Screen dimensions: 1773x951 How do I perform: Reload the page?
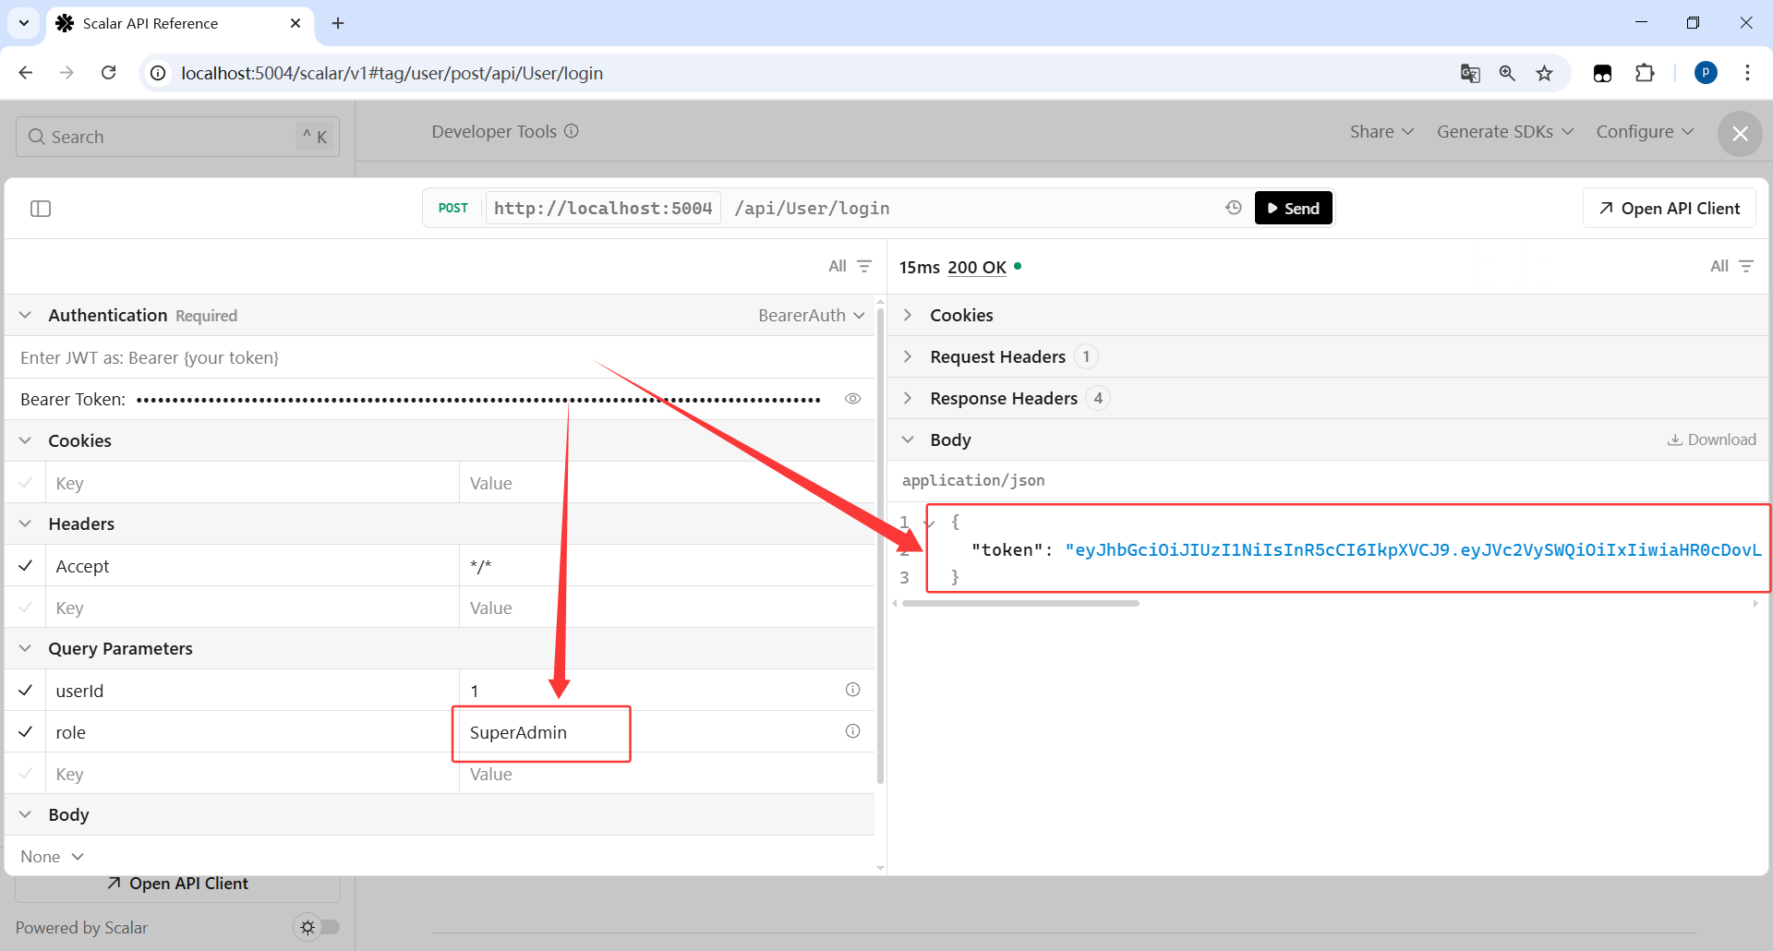tap(108, 73)
